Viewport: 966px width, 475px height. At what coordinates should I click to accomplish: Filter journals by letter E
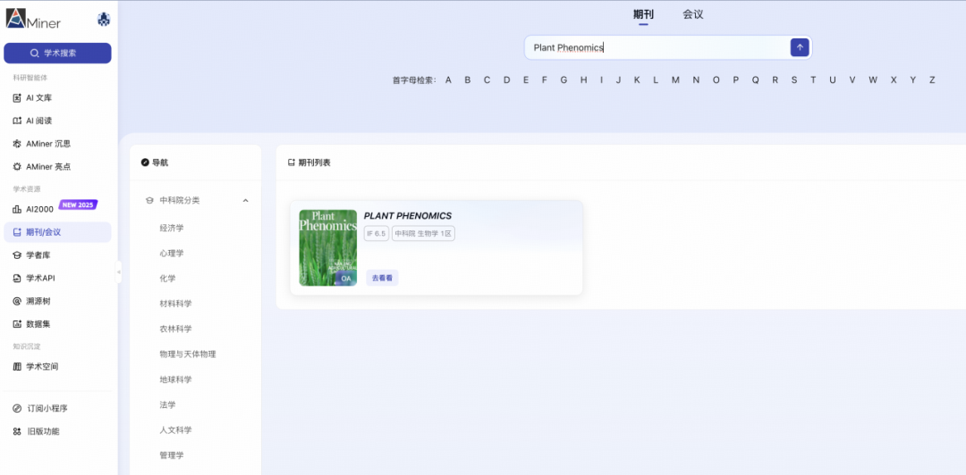pyautogui.click(x=526, y=80)
